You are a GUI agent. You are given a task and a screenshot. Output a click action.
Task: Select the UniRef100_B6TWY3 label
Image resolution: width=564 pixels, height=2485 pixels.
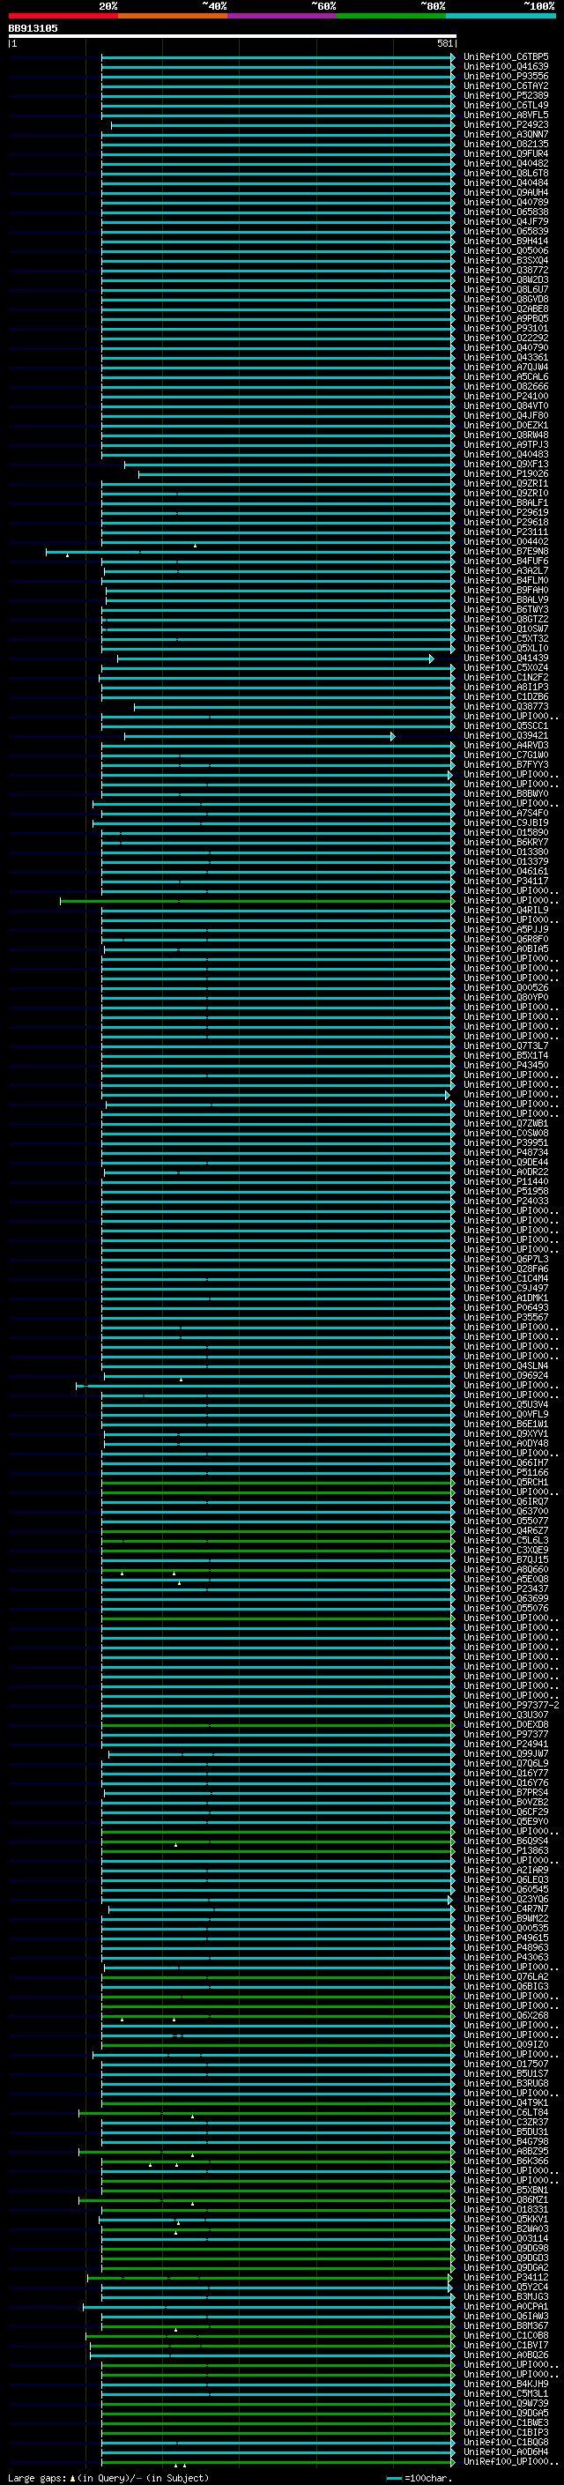[505, 610]
